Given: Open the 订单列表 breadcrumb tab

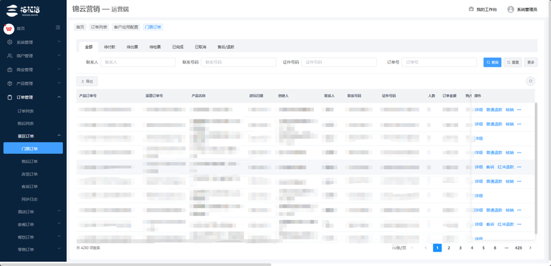Looking at the screenshot, I should pos(98,27).
